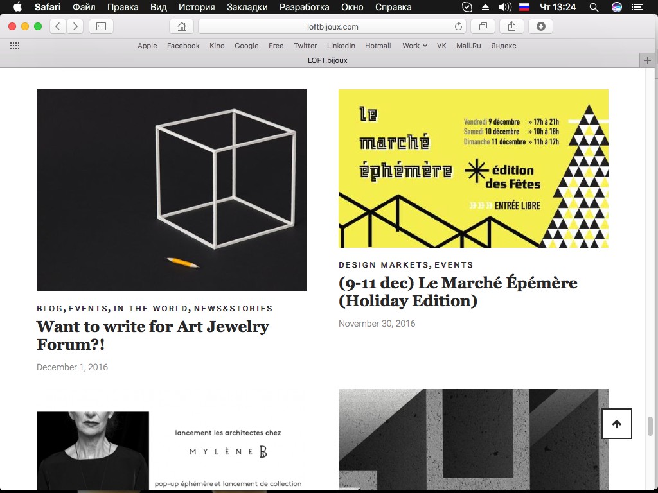The image size is (658, 493).
Task: Open the История menu
Action: click(x=197, y=7)
